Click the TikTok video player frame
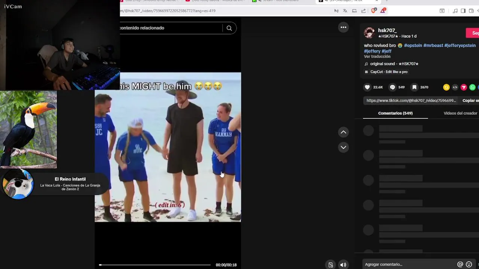The width and height of the screenshot is (479, 269). (168, 147)
